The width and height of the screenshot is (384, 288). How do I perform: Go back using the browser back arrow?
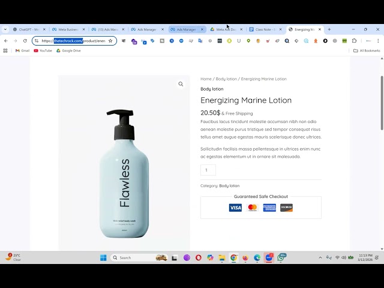click(6, 41)
